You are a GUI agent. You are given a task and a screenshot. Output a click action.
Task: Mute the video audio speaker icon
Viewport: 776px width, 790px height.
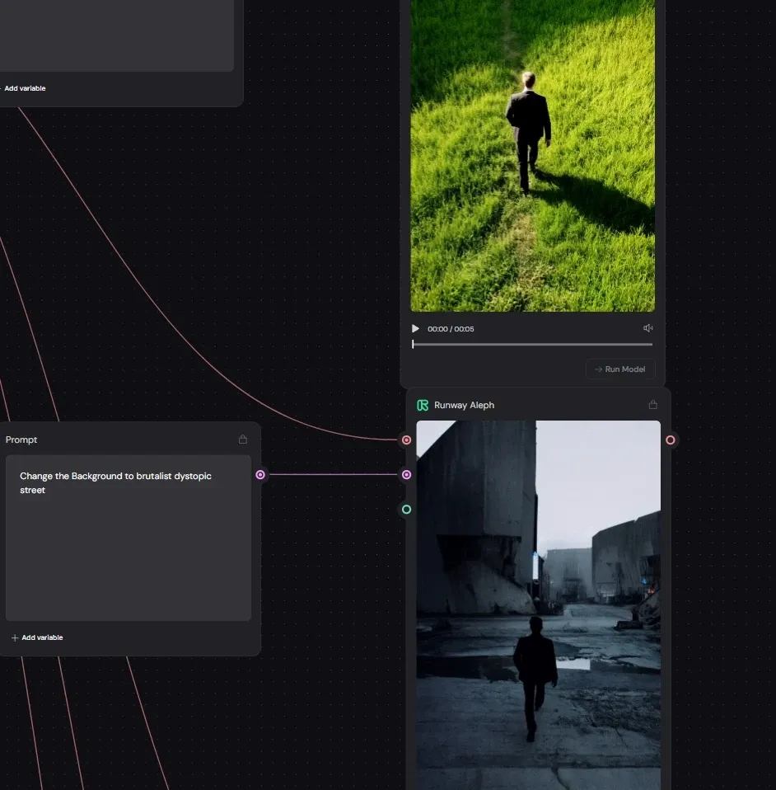647,328
